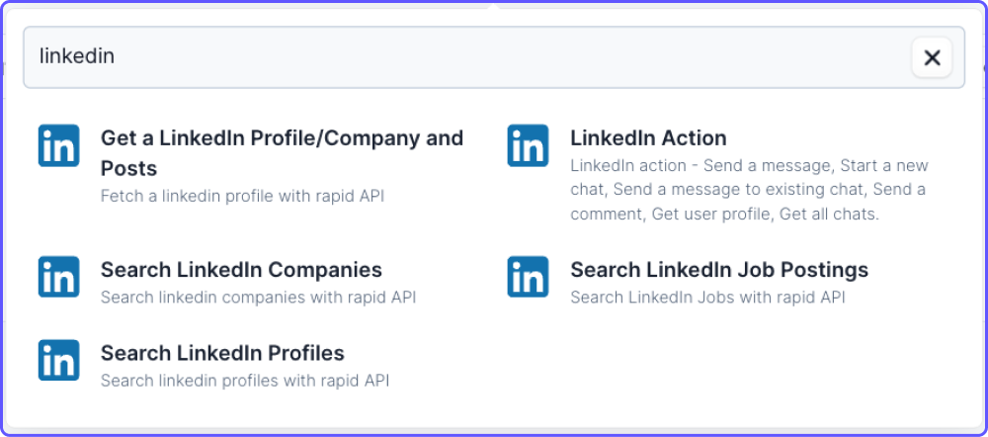
Task: Open the 'Search LinkedIn Job Postings' title
Action: click(719, 269)
